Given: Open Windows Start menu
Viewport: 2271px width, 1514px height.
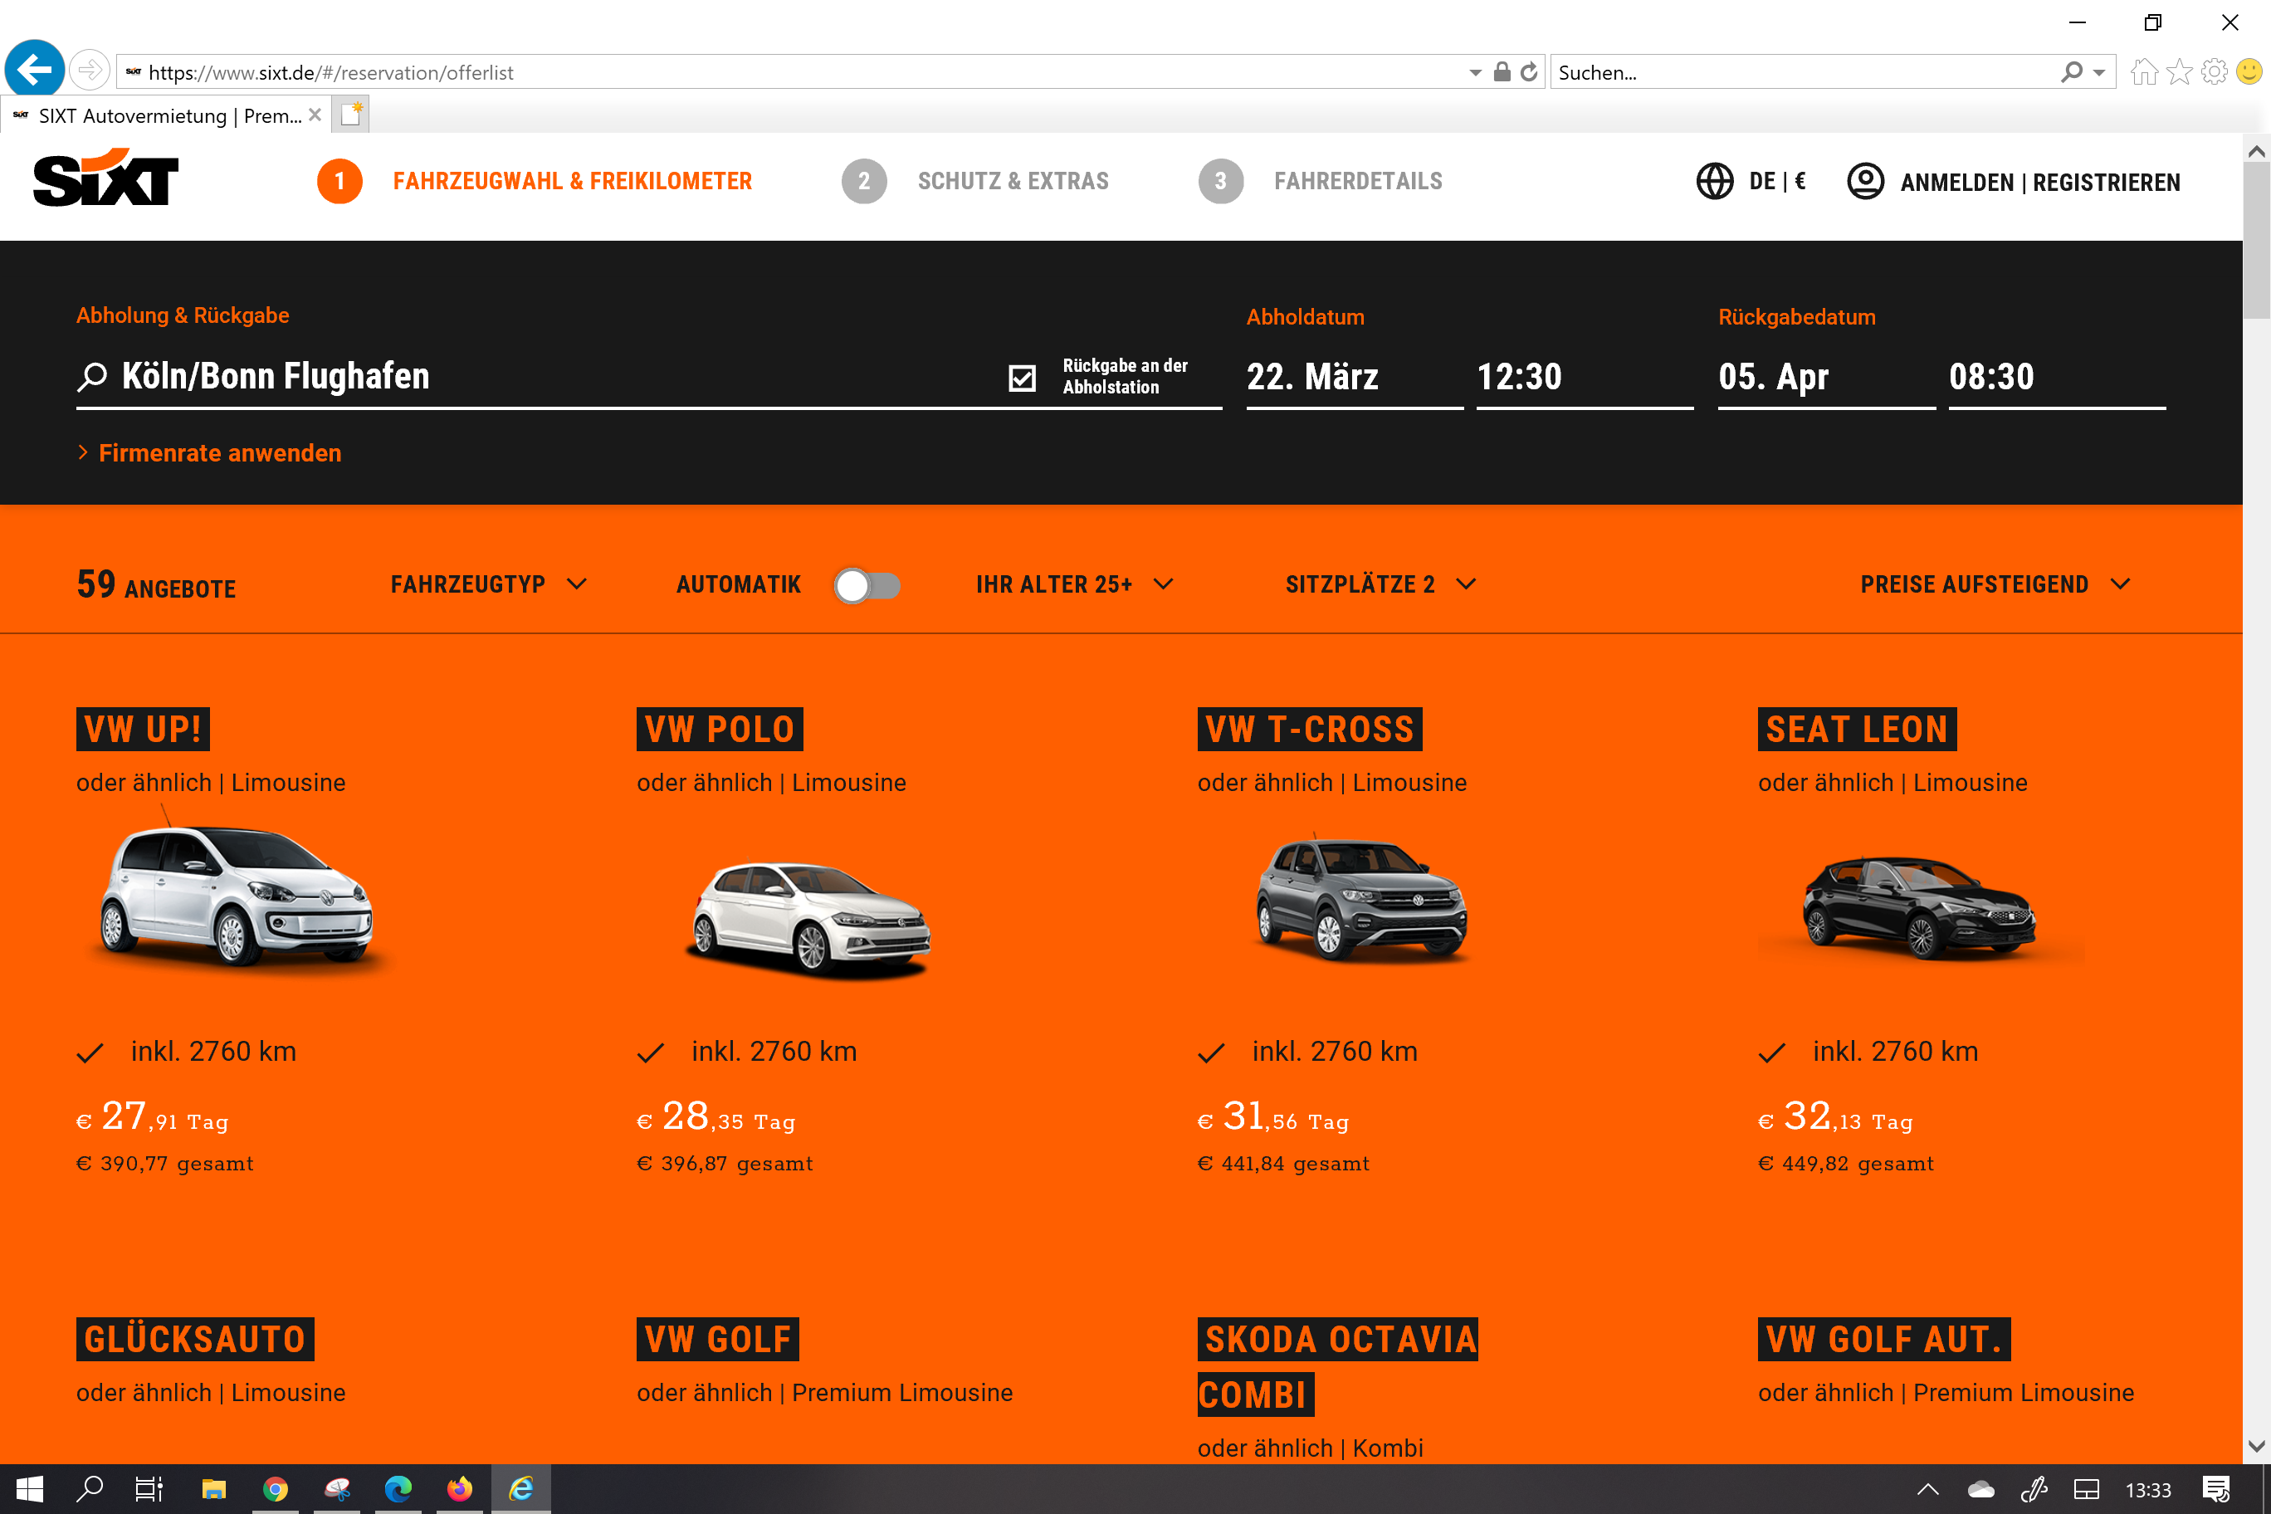Looking at the screenshot, I should coord(29,1489).
